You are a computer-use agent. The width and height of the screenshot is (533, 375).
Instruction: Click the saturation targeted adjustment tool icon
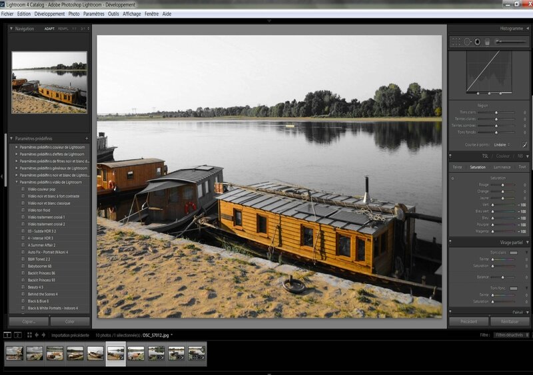[452, 178]
